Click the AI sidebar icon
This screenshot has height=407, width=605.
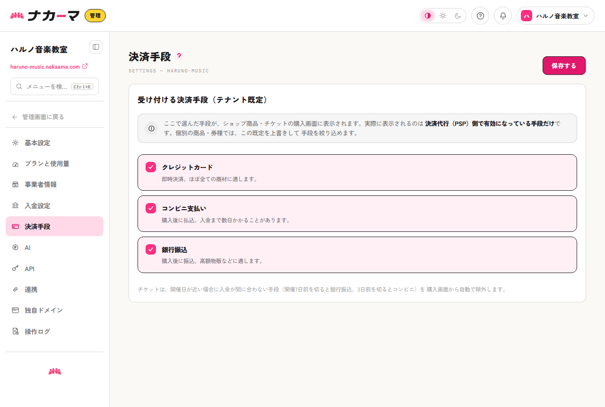(x=15, y=248)
